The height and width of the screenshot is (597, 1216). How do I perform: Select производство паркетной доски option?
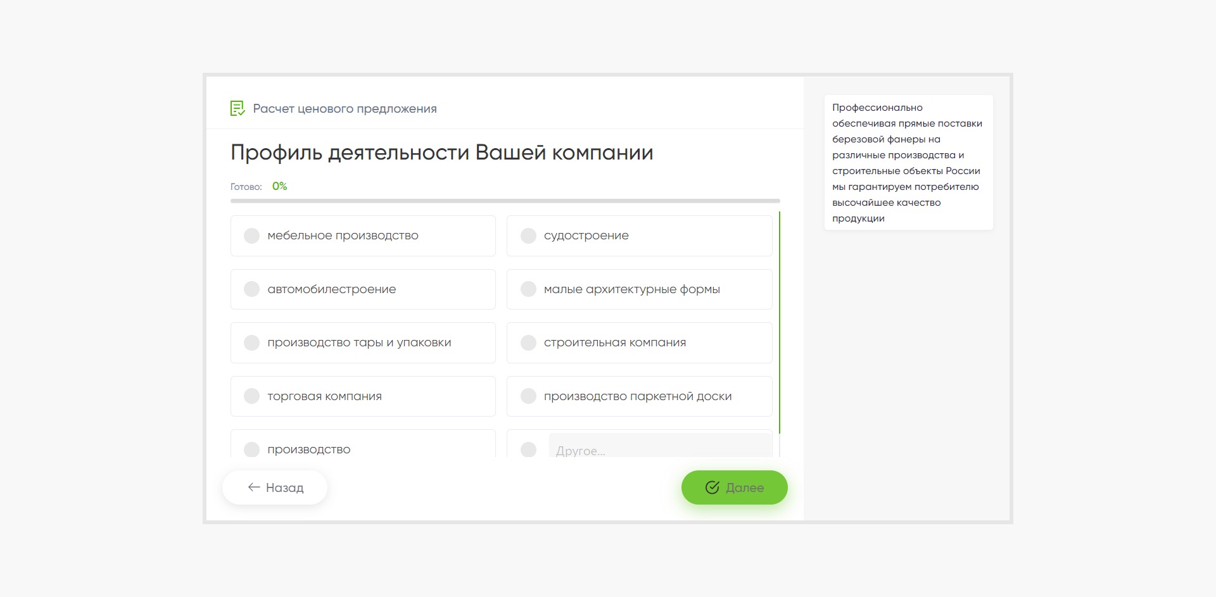639,396
